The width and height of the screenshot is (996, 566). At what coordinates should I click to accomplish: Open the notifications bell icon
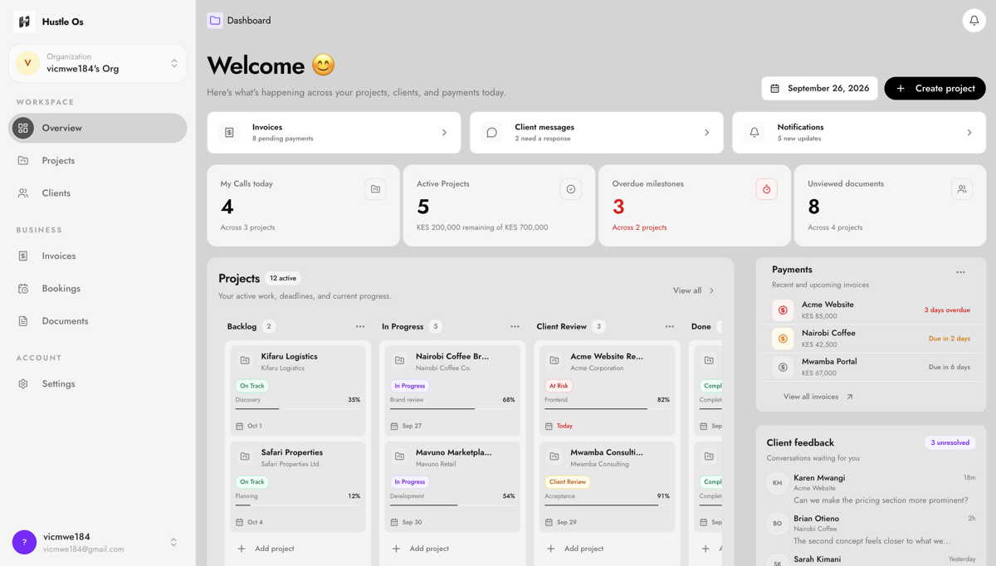click(x=974, y=21)
